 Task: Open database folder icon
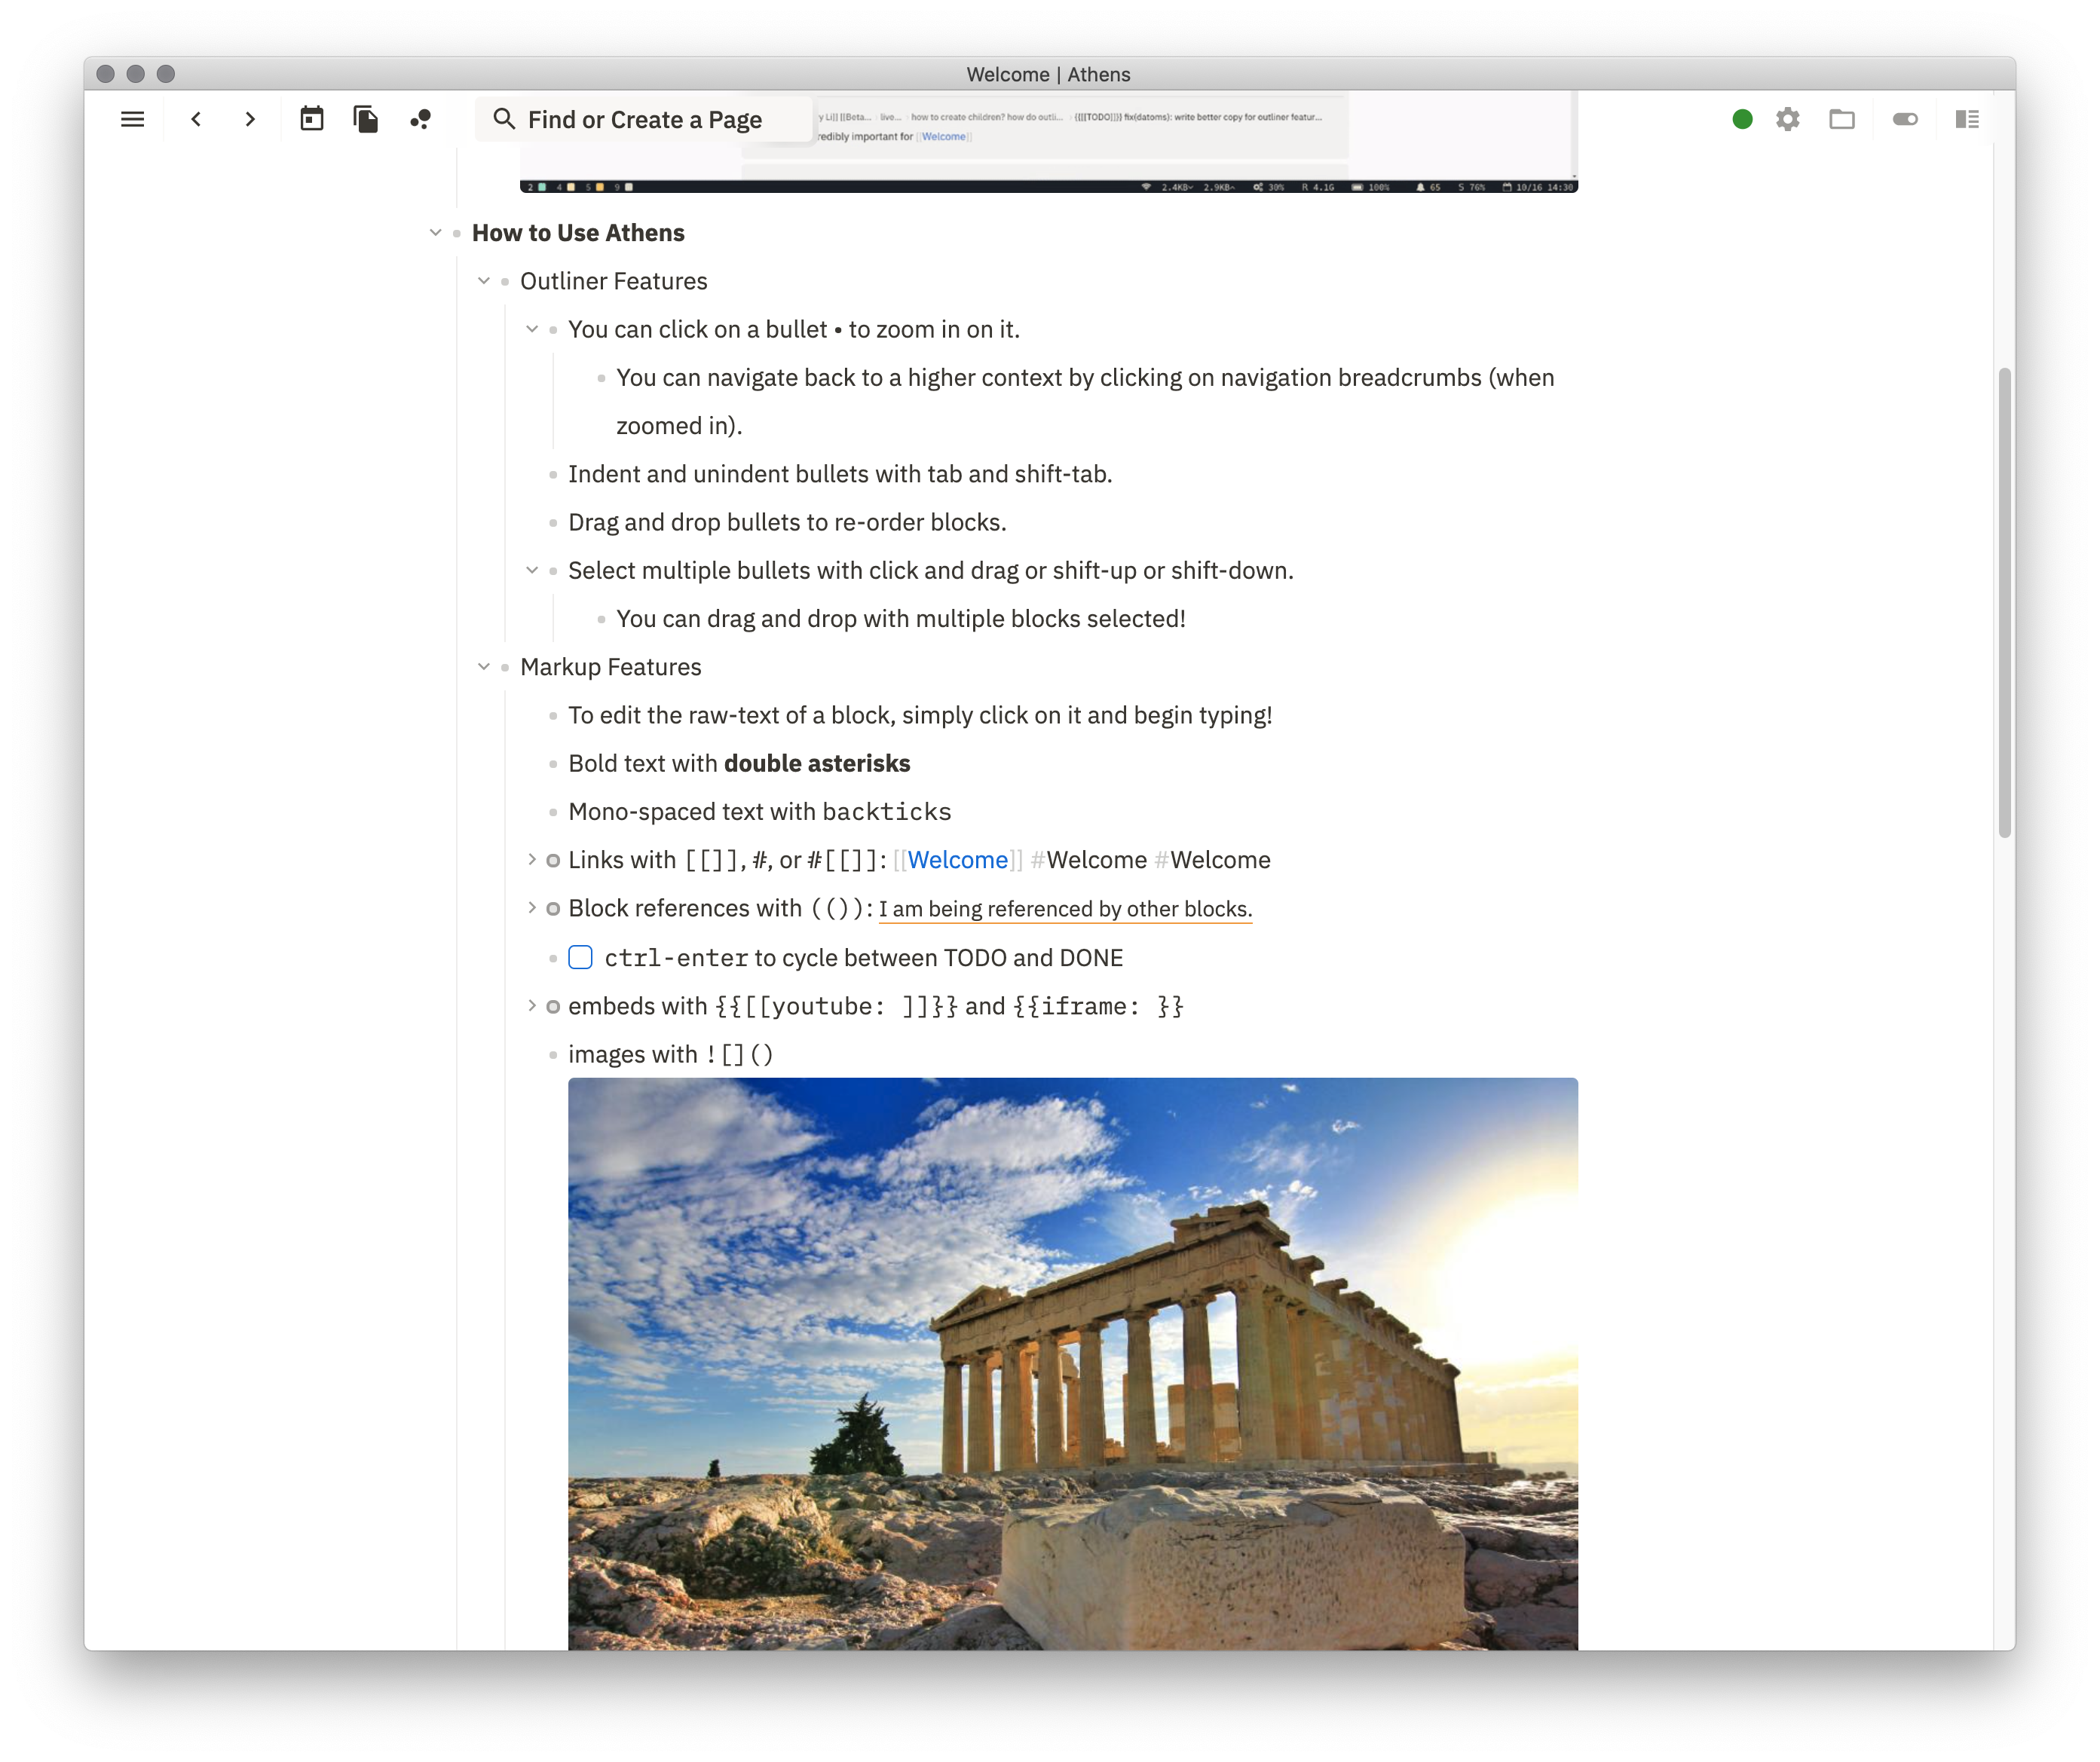coord(1841,119)
